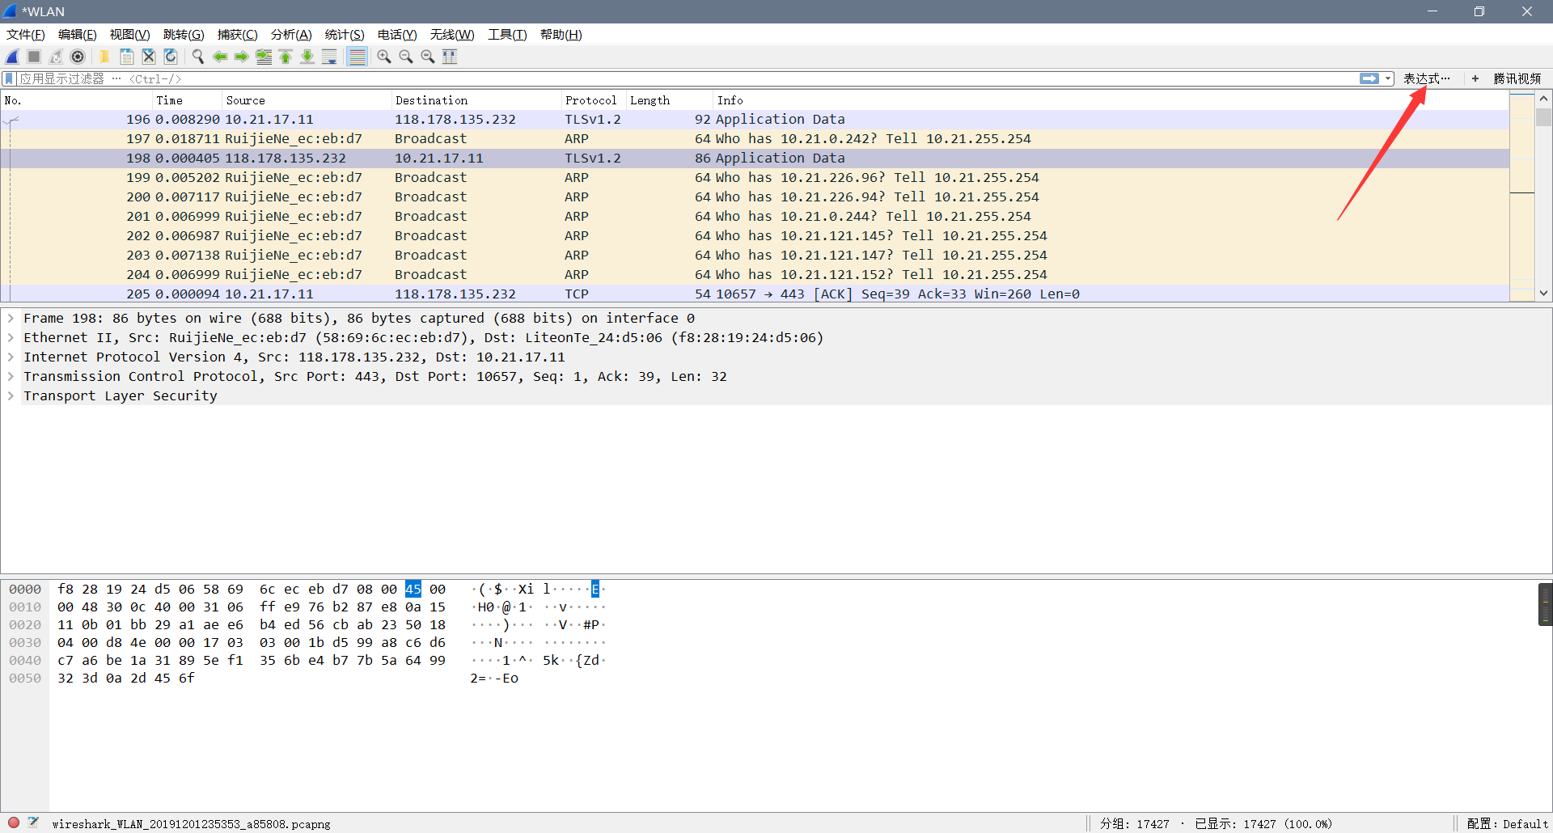Open the 统计(S) menu
The height and width of the screenshot is (833, 1553).
click(345, 35)
